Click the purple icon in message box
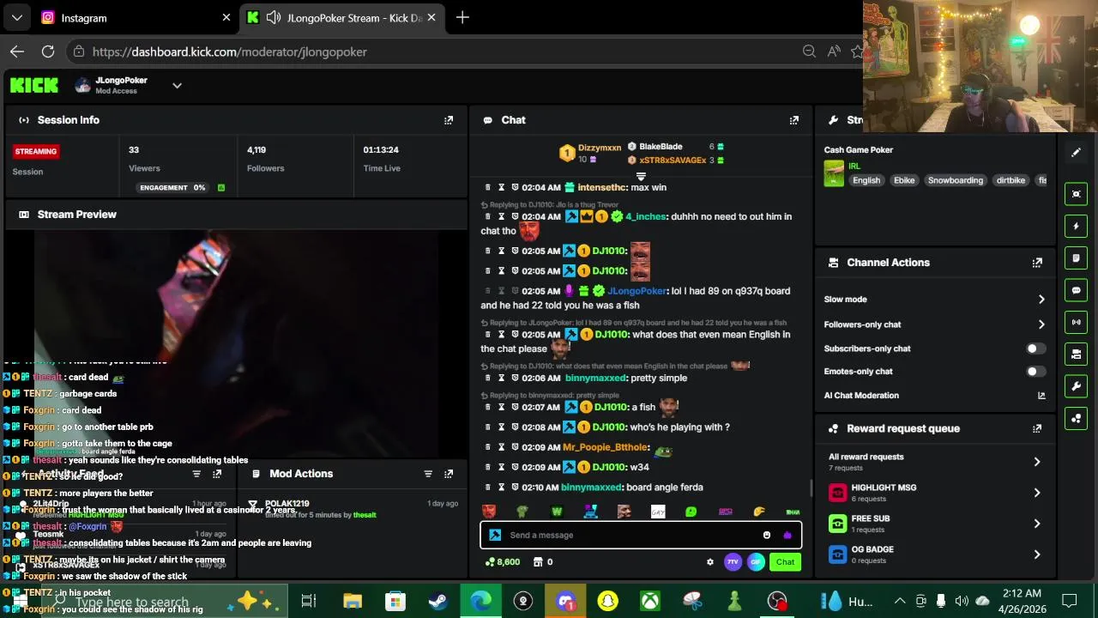1098x618 pixels. tap(787, 535)
